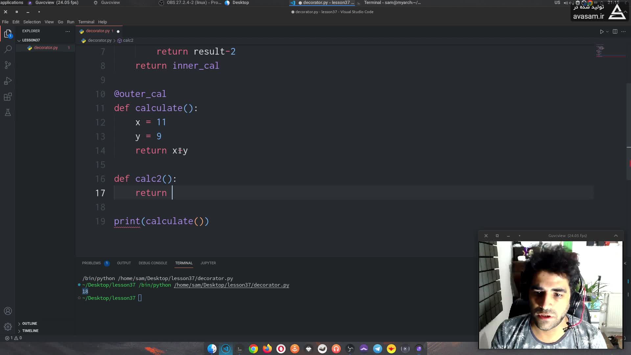Run the Python file with the play button

coord(601,32)
